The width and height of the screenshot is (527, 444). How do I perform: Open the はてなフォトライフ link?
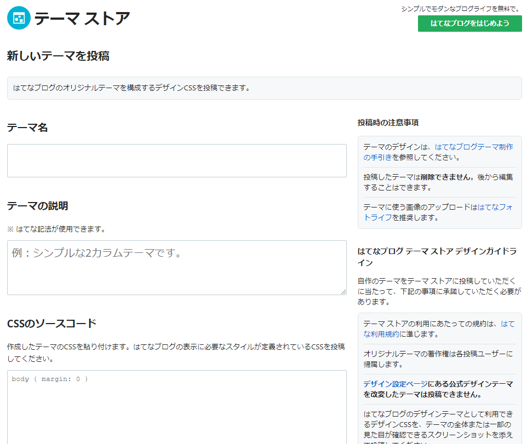click(438, 212)
